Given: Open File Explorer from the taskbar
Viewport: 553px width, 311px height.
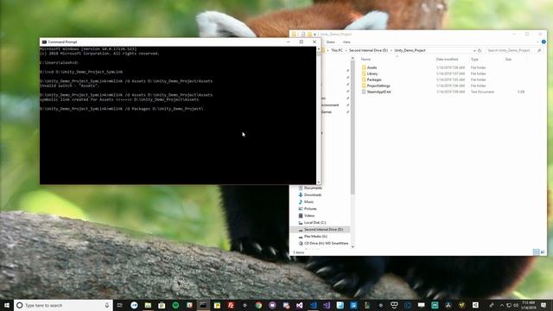Looking at the screenshot, I should point(148,305).
